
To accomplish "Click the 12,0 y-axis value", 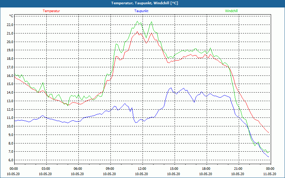I will 10,110.
